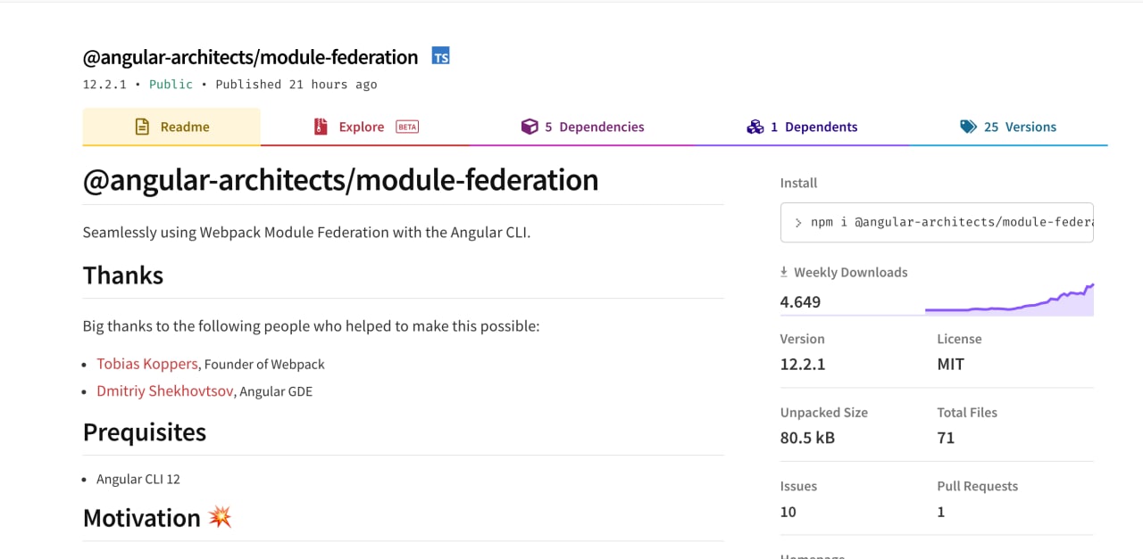Viewport: 1143px width, 559px height.
Task: Click the pull requests count 1
Action: pyautogui.click(x=940, y=512)
